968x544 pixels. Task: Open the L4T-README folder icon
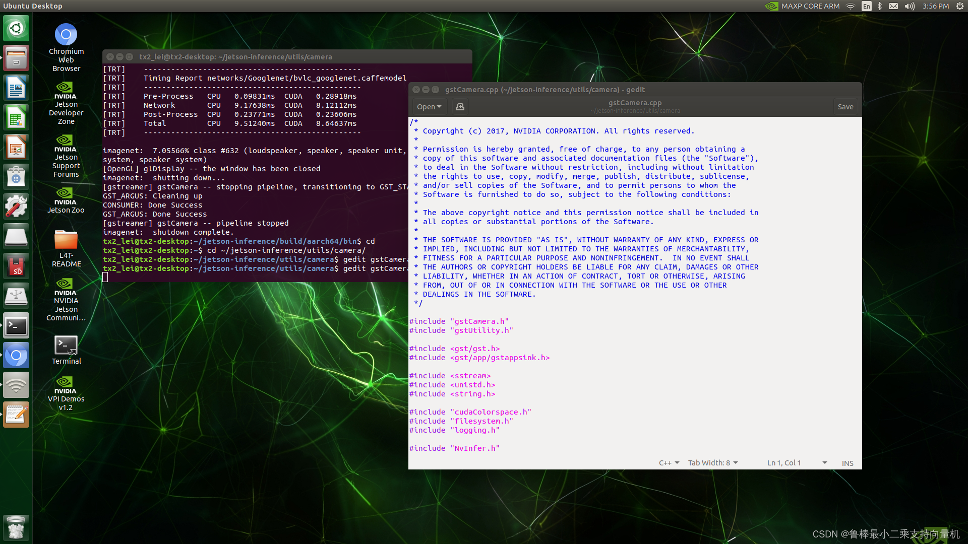click(66, 240)
